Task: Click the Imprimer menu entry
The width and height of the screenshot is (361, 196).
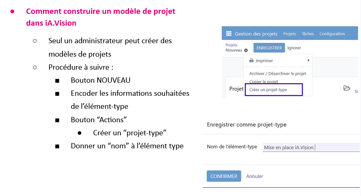Action: [264, 61]
